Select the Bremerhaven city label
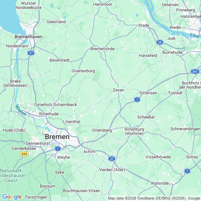201x201 pixels. coord(28,37)
